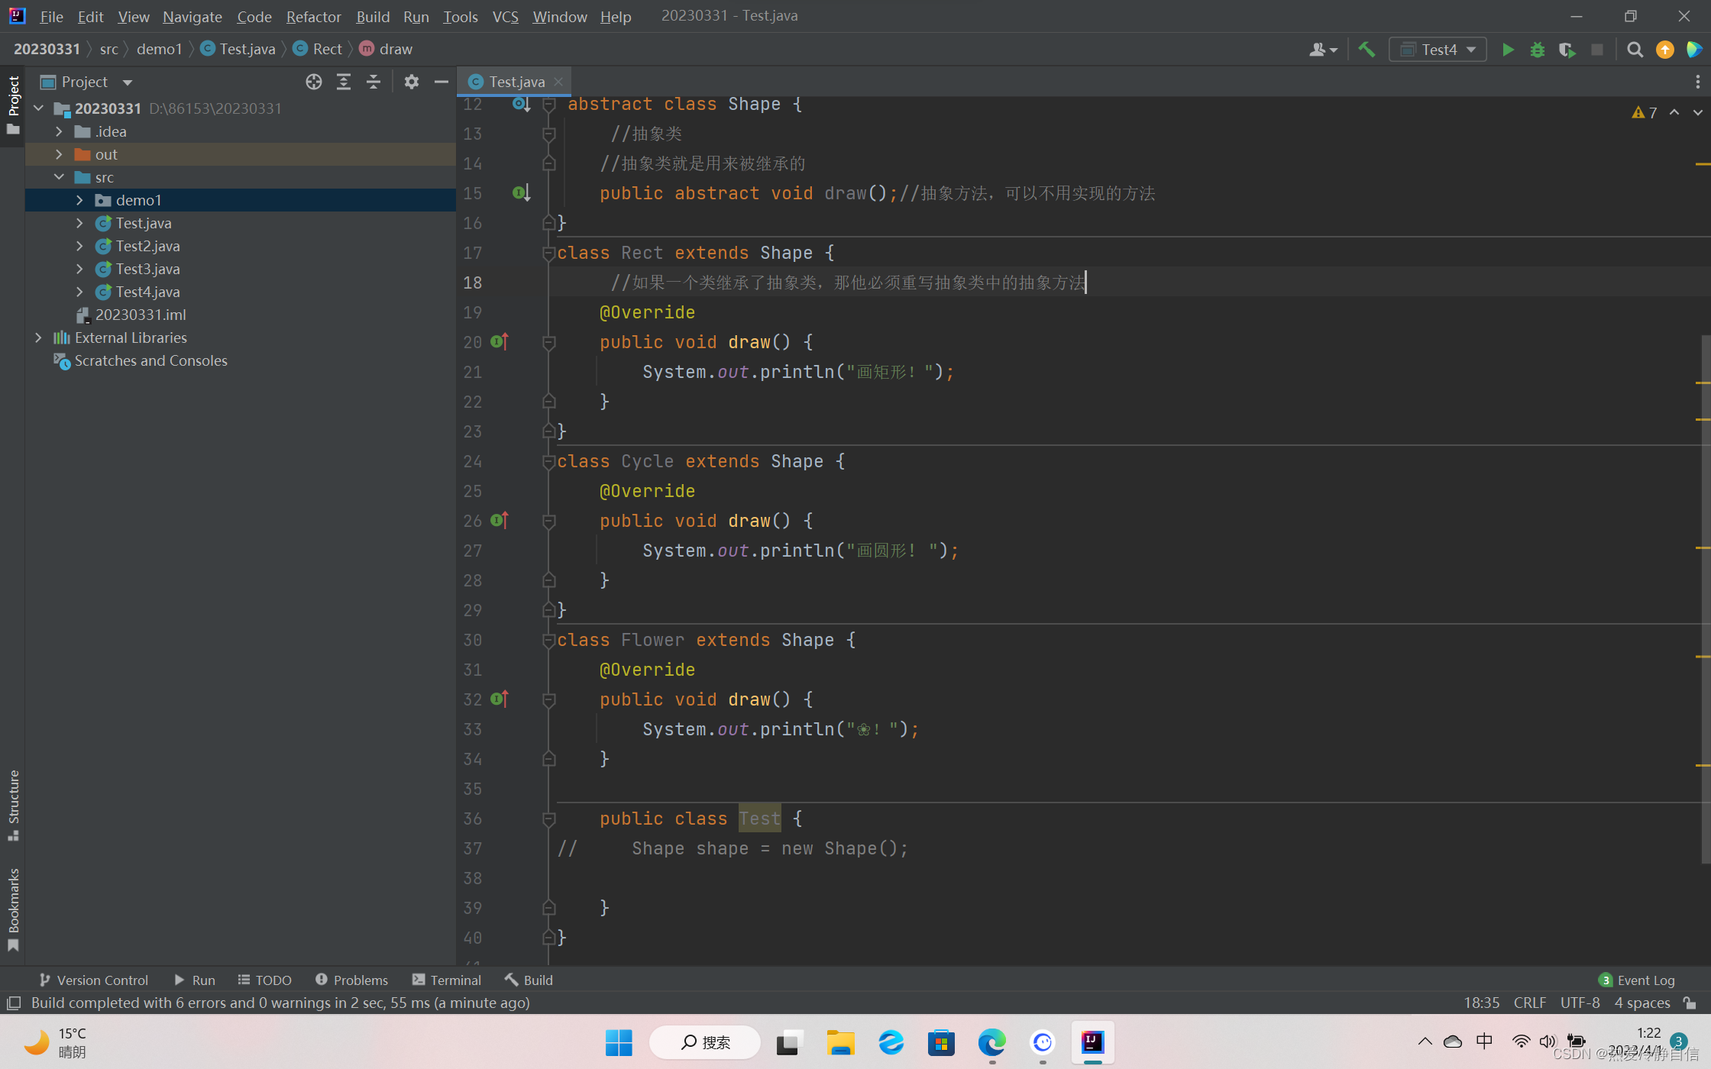Open the TODO tool window

point(264,980)
